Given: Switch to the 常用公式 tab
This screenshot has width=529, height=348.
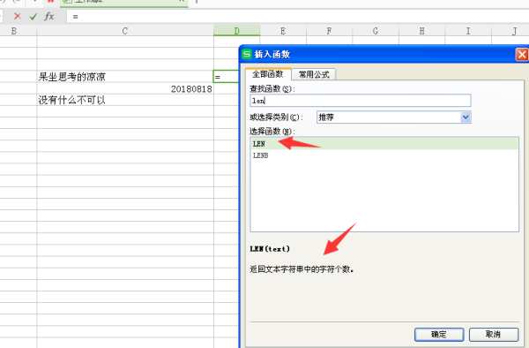Looking at the screenshot, I should [314, 74].
